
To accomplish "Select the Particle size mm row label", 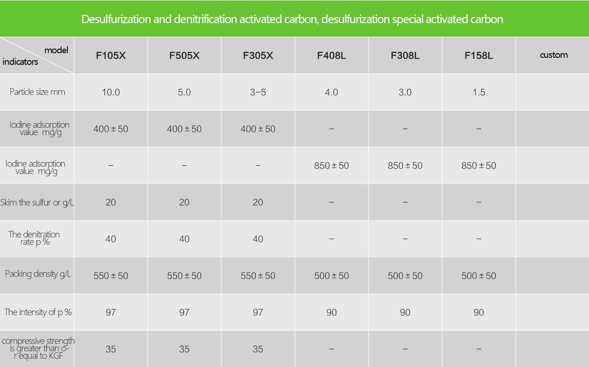I will point(37,92).
